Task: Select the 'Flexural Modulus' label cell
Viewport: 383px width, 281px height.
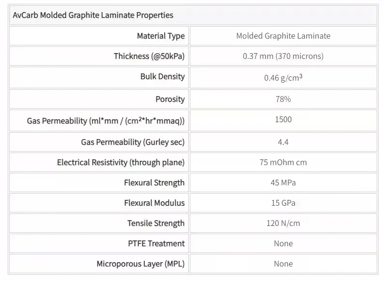Action: pyautogui.click(x=154, y=203)
